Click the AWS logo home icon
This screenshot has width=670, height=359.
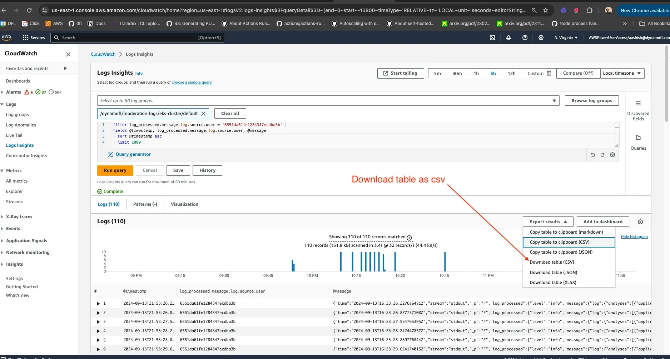[6, 37]
